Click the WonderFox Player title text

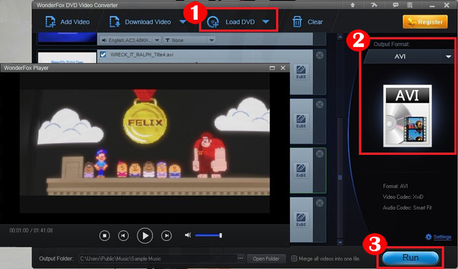pos(26,68)
